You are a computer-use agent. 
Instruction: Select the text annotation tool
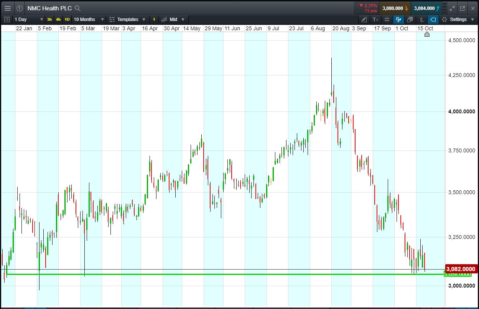[375, 20]
